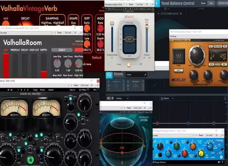Select the EARLY tab in ValhallaRoom

(62, 50)
